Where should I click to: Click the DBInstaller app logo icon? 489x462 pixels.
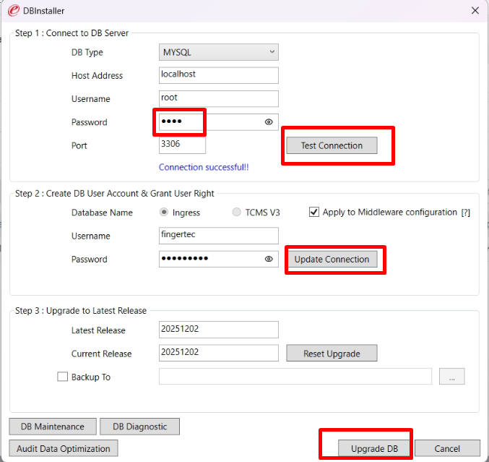tap(12, 11)
